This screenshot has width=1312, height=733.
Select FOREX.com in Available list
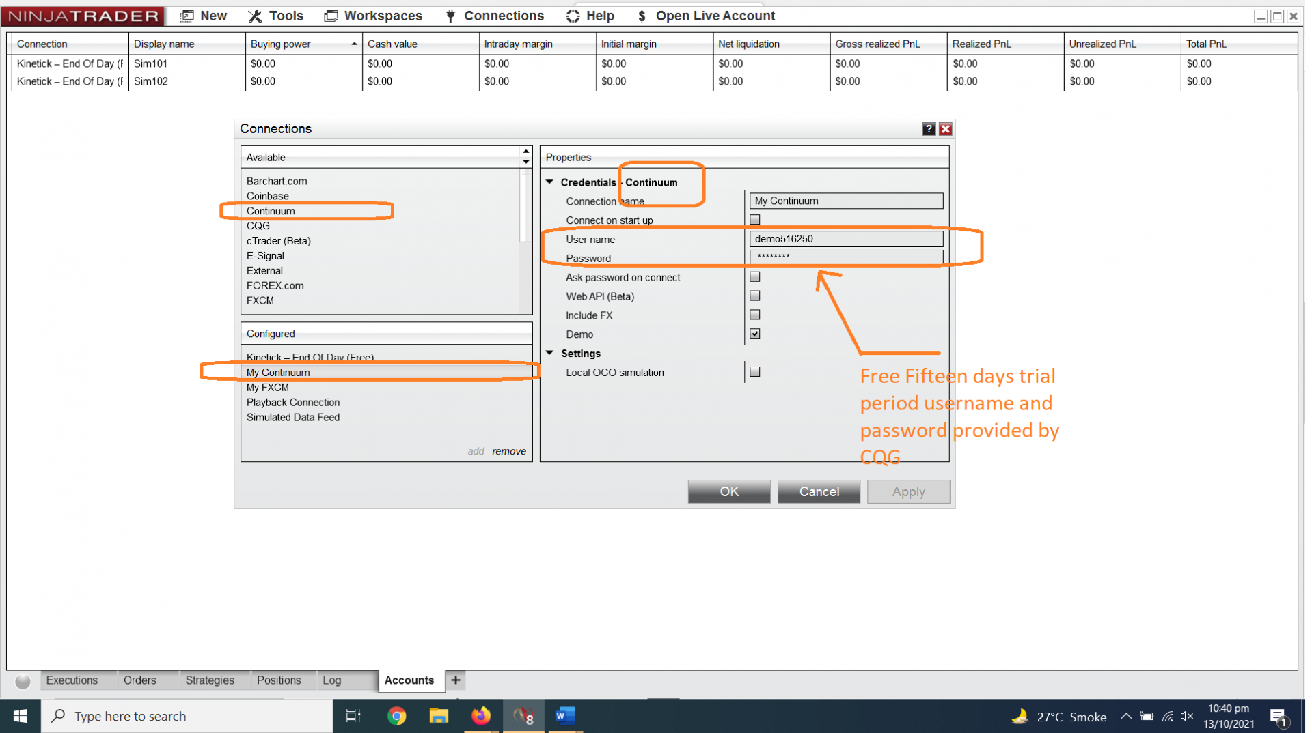(x=275, y=286)
